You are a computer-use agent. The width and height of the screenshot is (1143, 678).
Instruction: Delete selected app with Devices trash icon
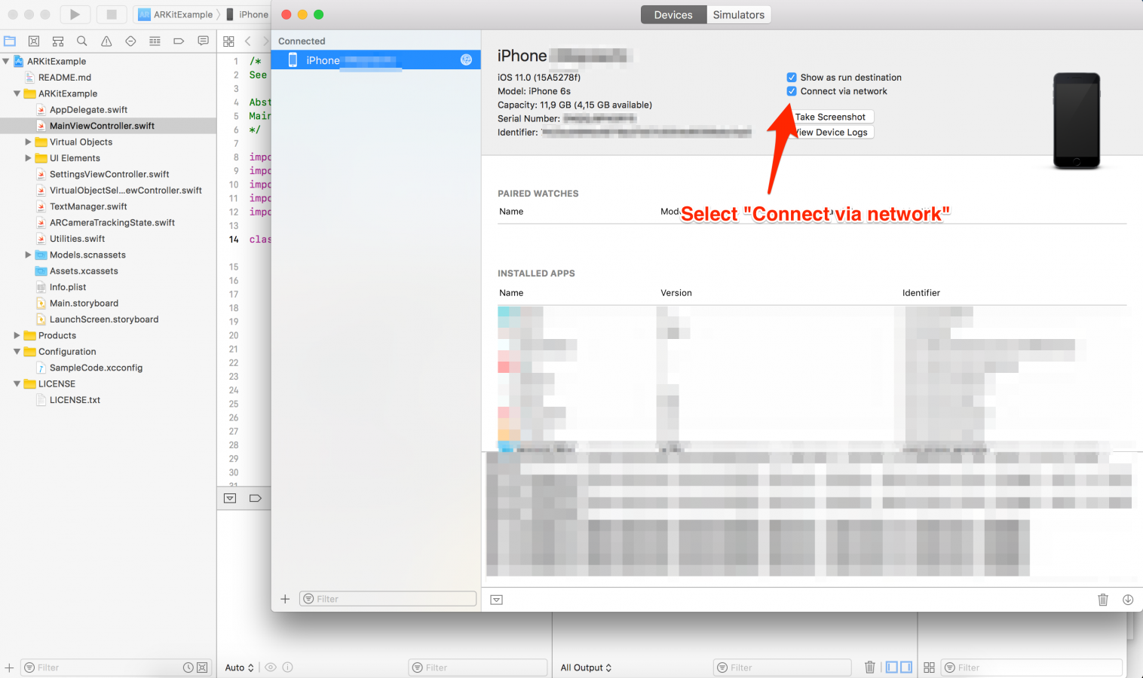[x=1103, y=600]
